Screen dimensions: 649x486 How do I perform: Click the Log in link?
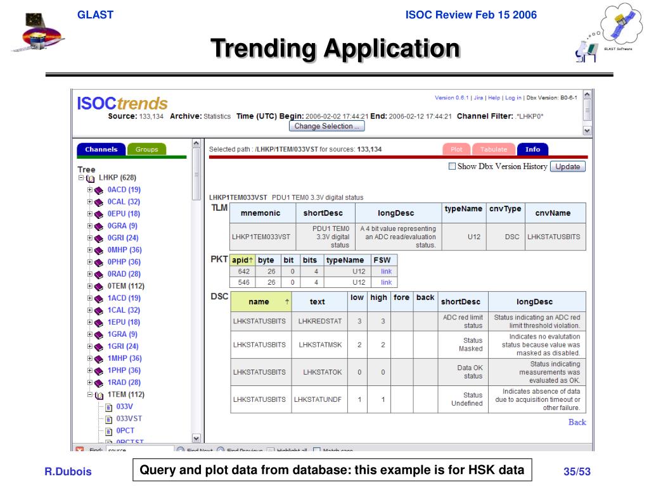513,98
